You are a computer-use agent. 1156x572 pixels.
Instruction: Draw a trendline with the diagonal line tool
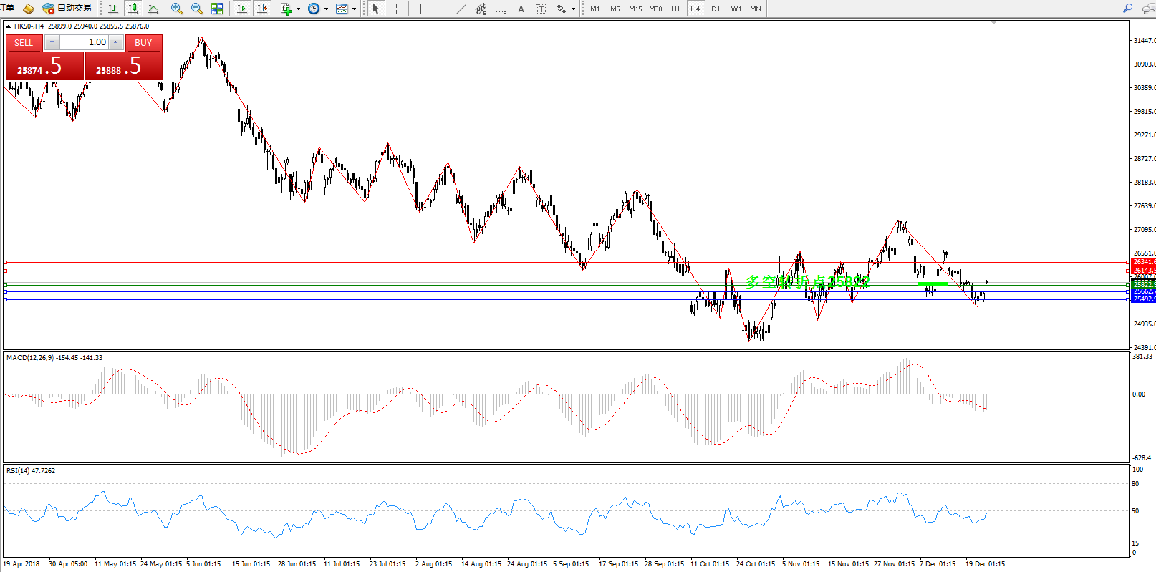click(461, 9)
